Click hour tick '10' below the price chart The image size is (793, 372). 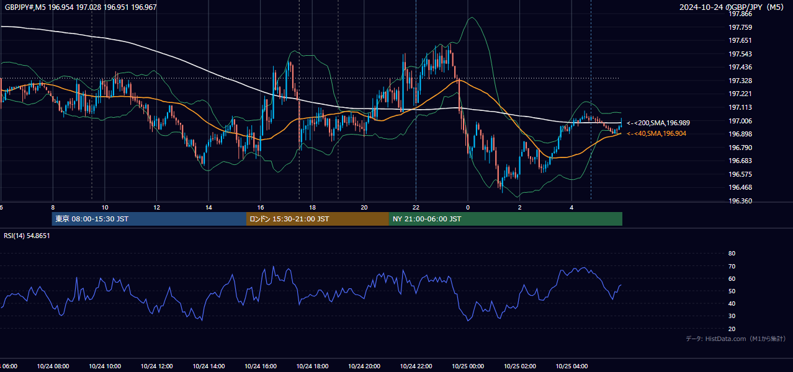[105, 208]
